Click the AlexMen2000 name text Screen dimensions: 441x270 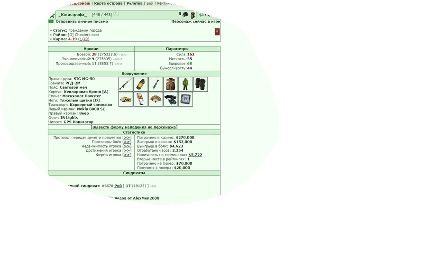(x=146, y=198)
